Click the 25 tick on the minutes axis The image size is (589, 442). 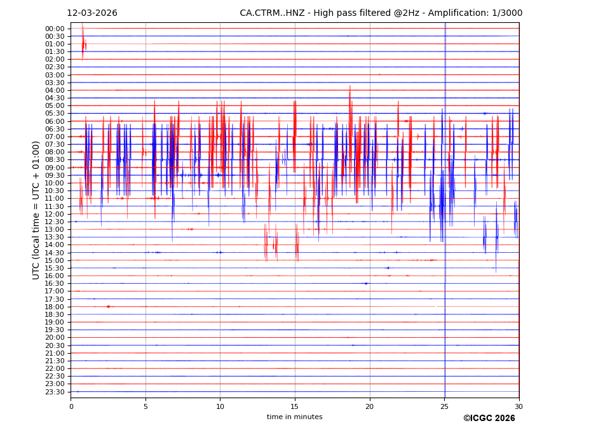tap(444, 406)
